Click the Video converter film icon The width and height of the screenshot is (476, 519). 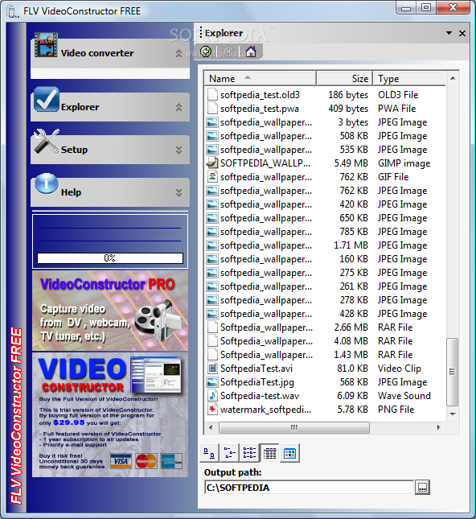47,45
